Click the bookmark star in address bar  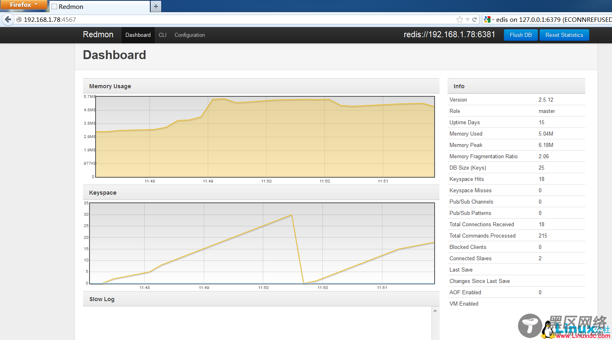coord(459,19)
